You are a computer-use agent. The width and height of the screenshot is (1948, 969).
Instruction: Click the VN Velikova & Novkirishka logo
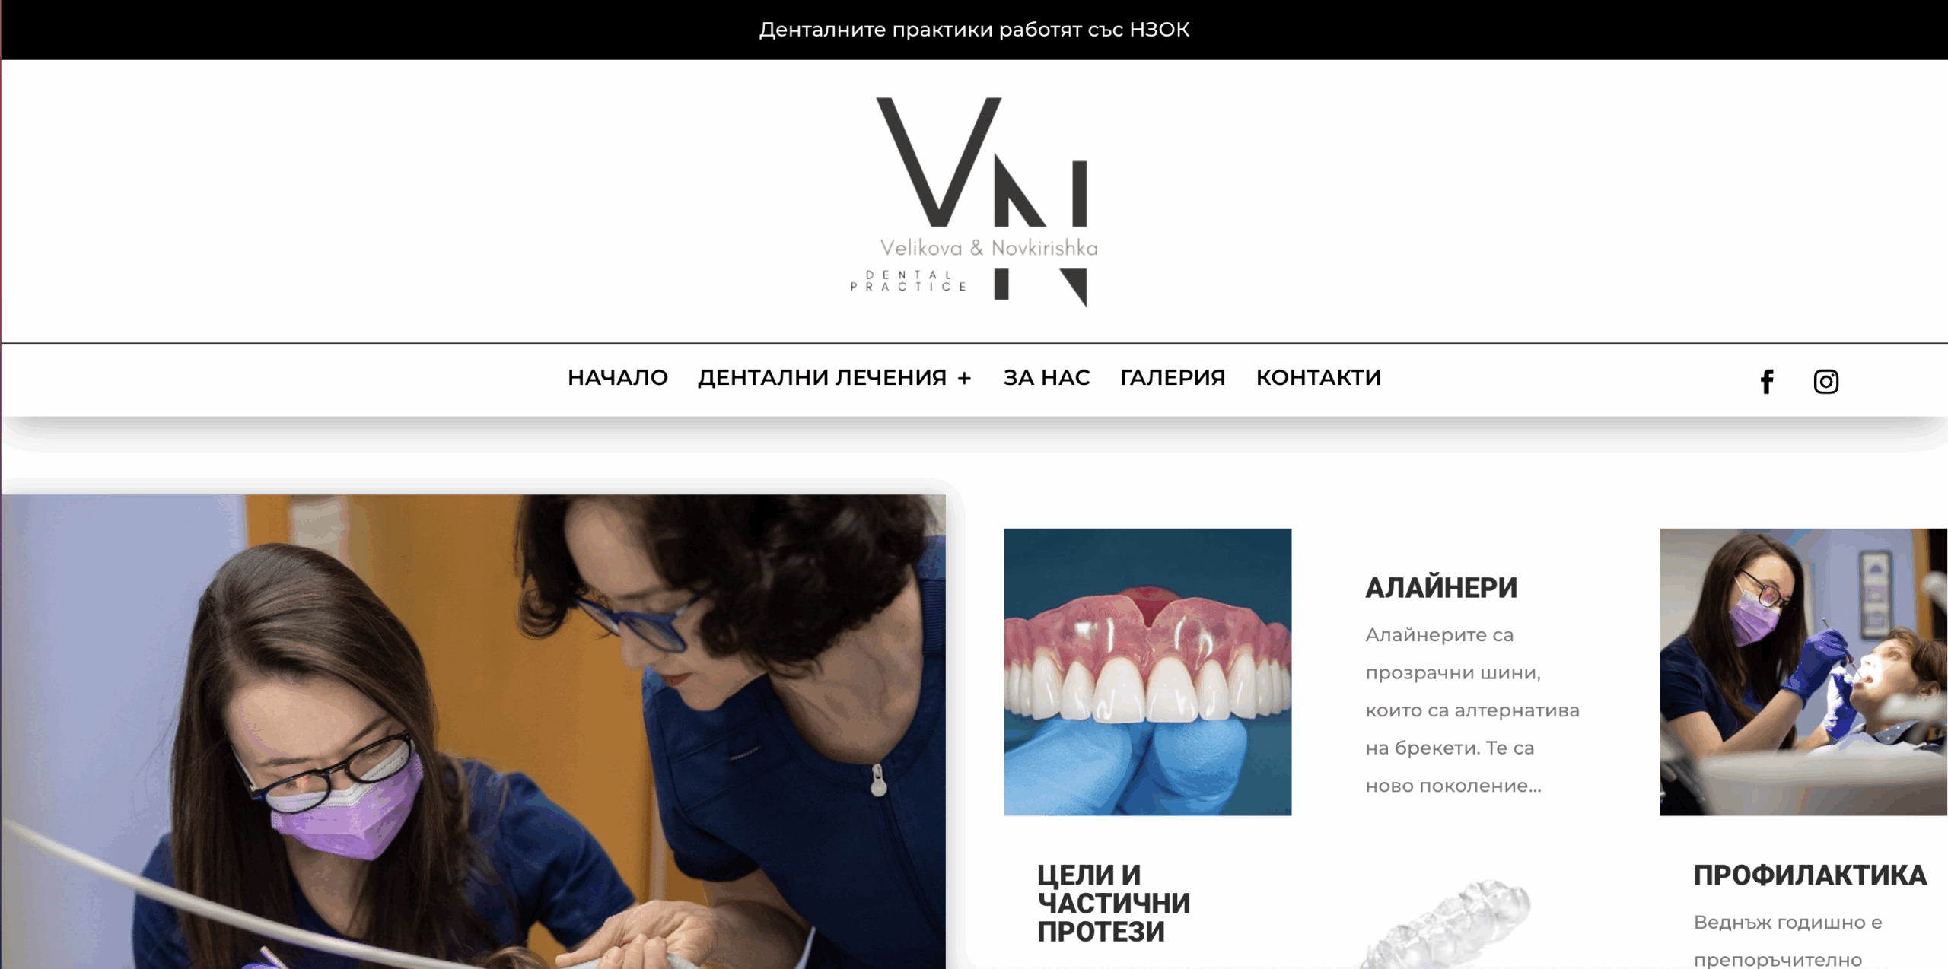click(x=974, y=202)
